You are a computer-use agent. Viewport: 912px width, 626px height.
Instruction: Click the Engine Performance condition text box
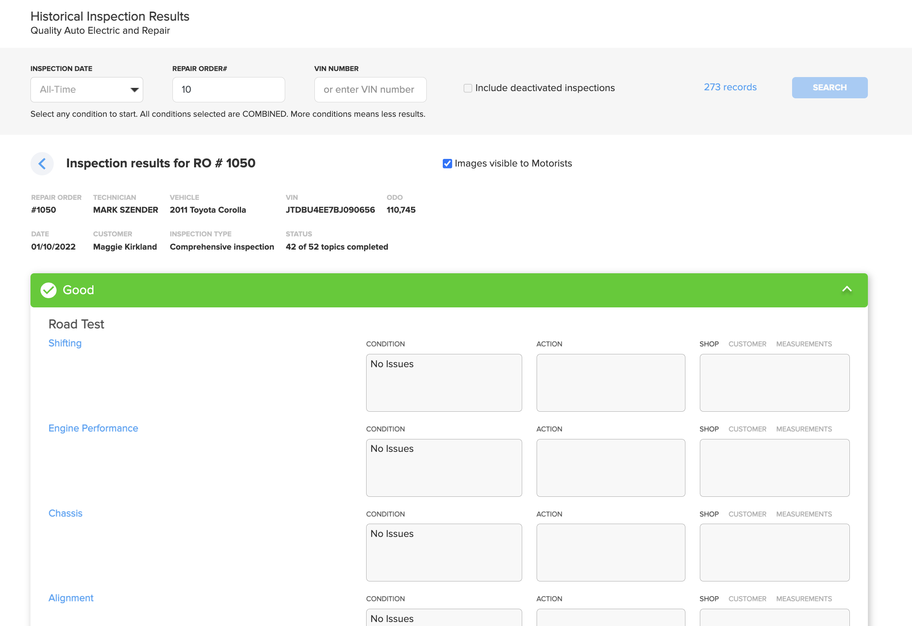(x=444, y=468)
